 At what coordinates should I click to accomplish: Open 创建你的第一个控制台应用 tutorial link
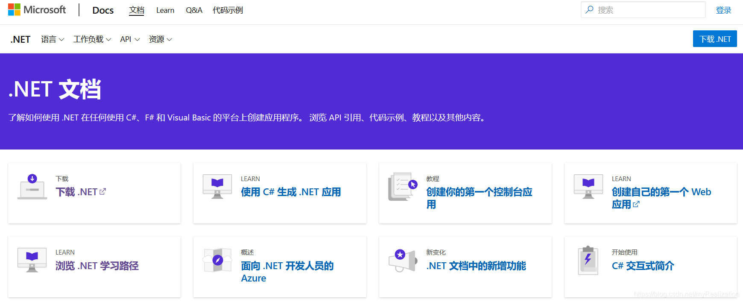tap(480, 198)
